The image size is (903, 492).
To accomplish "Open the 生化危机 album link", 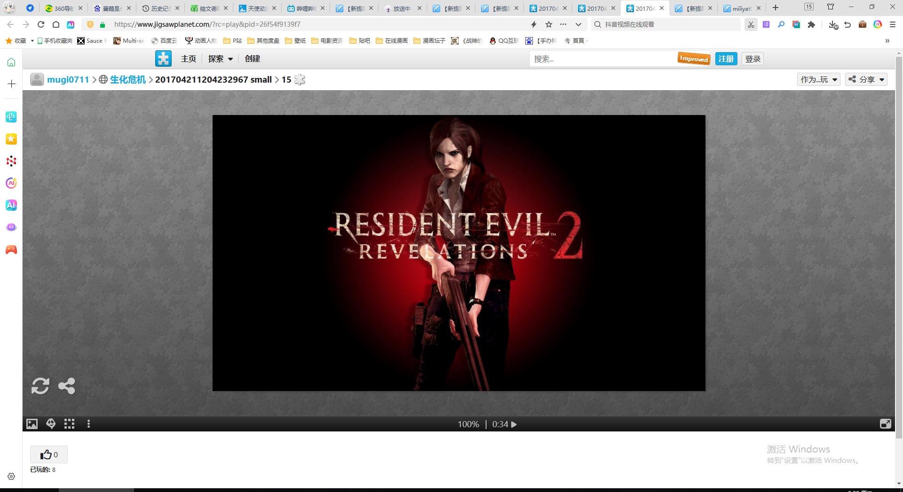I will (x=128, y=79).
